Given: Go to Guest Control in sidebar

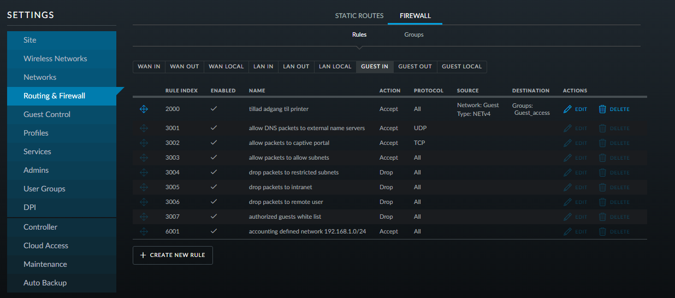Looking at the screenshot, I should [47, 114].
